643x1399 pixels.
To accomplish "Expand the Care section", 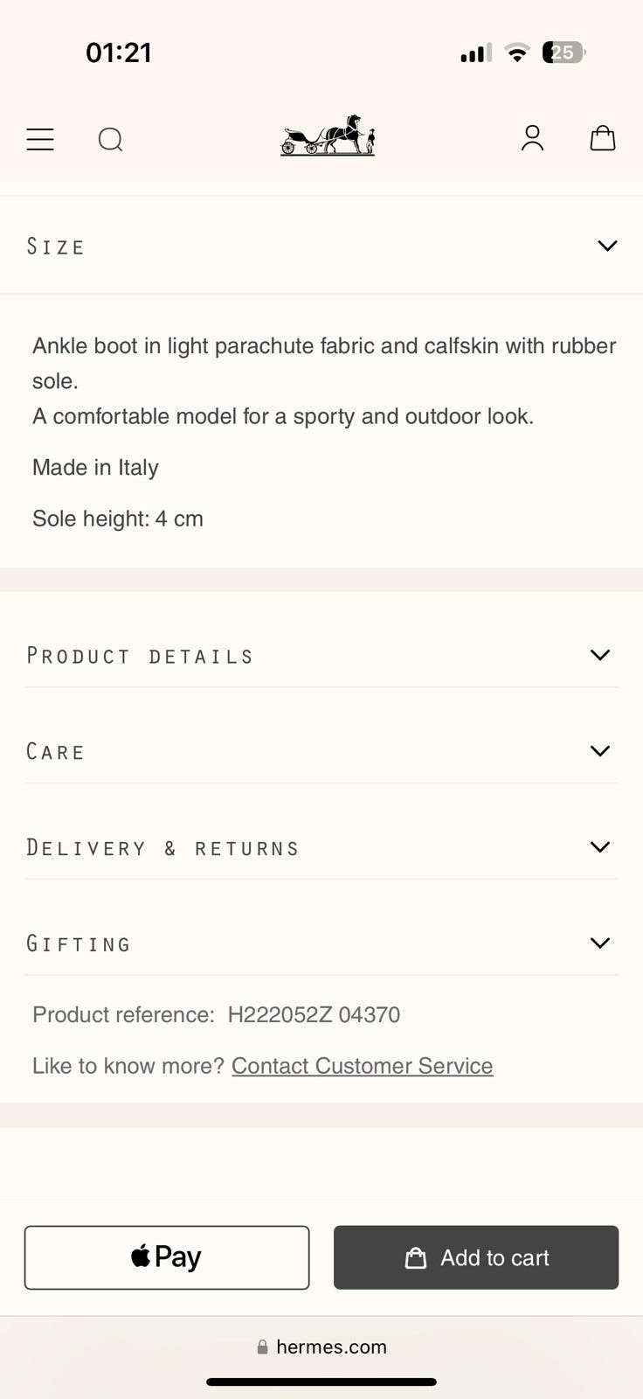I will [x=321, y=751].
